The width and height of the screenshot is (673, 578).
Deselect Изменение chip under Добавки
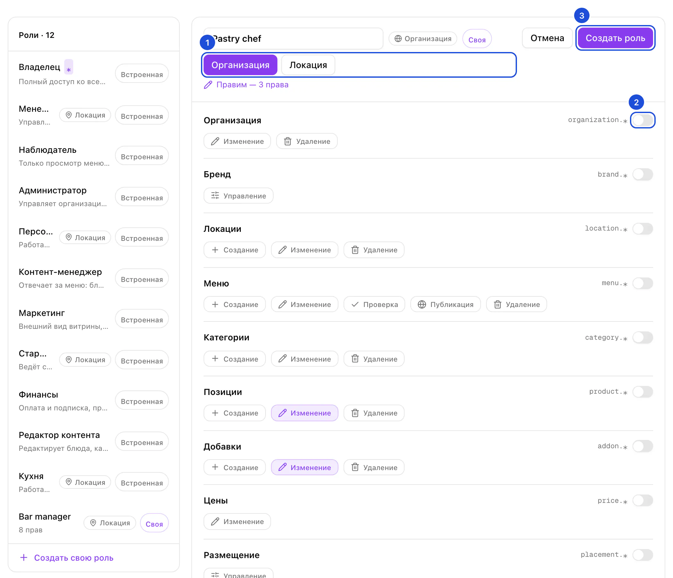tap(305, 468)
